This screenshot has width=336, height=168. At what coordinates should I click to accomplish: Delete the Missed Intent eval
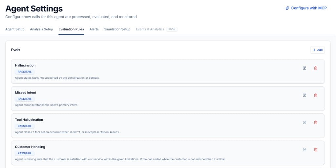pos(316,95)
